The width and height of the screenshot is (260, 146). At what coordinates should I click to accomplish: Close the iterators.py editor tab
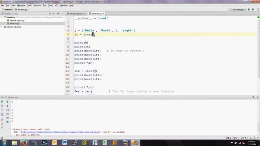[x=103, y=13]
